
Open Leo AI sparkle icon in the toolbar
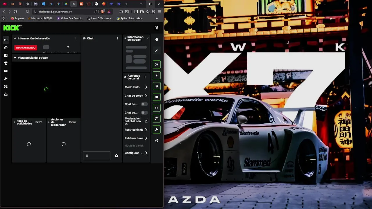click(148, 12)
